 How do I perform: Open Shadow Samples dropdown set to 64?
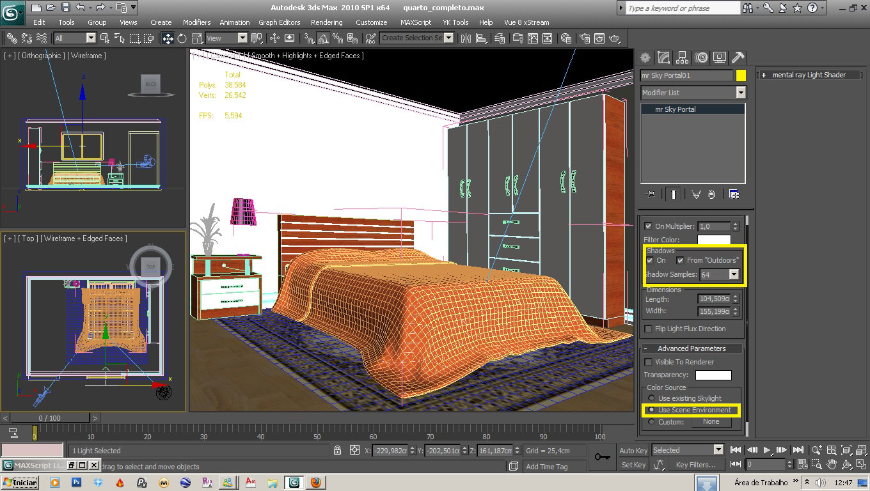click(x=734, y=274)
